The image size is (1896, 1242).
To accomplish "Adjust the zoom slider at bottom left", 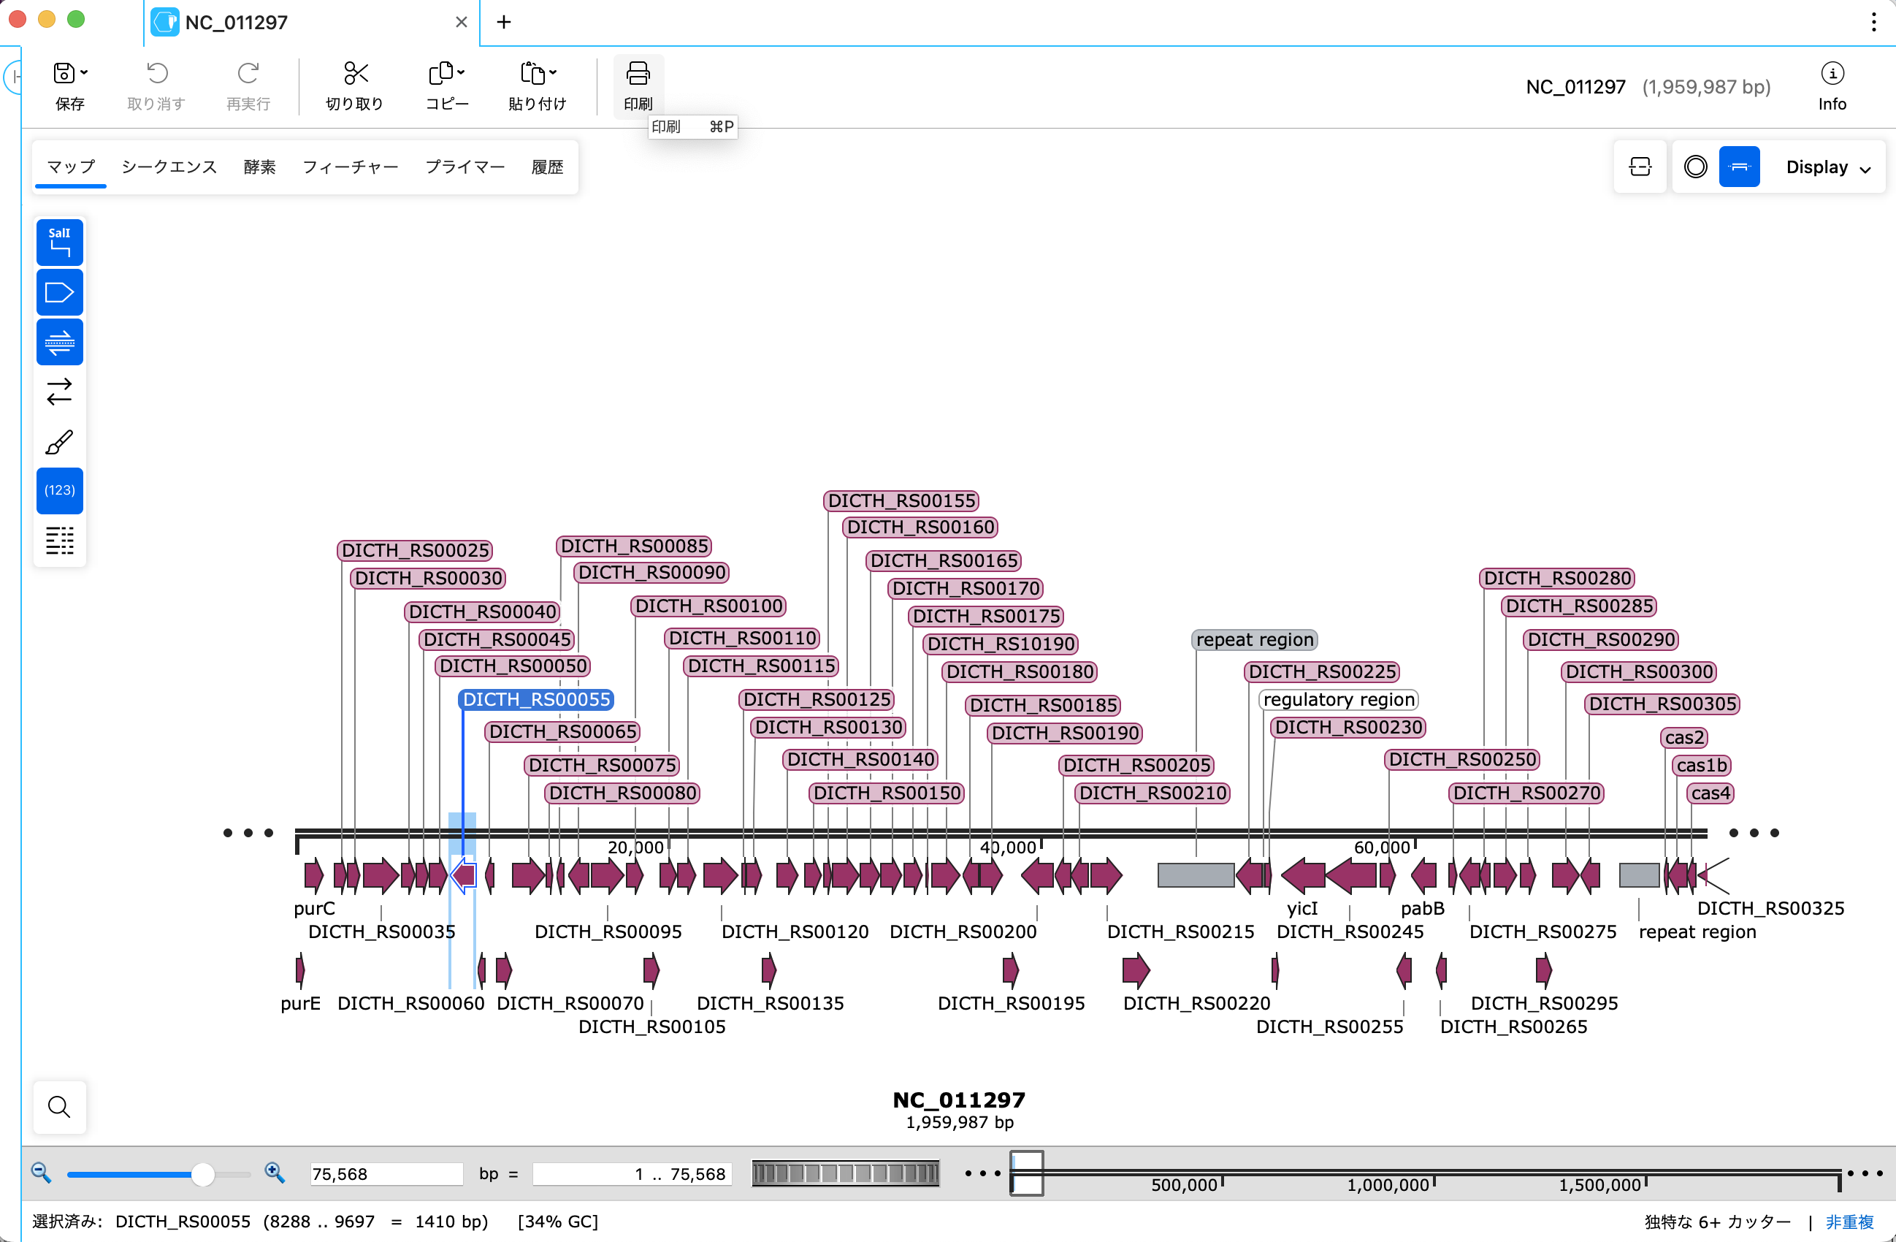I will (x=204, y=1173).
